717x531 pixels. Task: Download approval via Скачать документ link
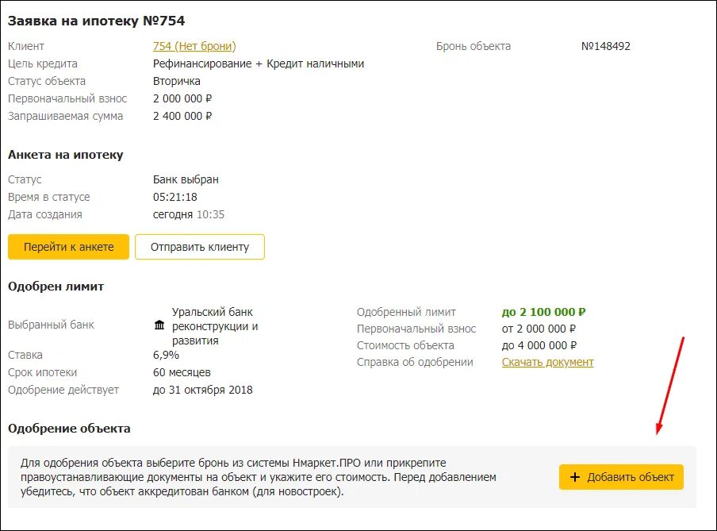pos(547,362)
